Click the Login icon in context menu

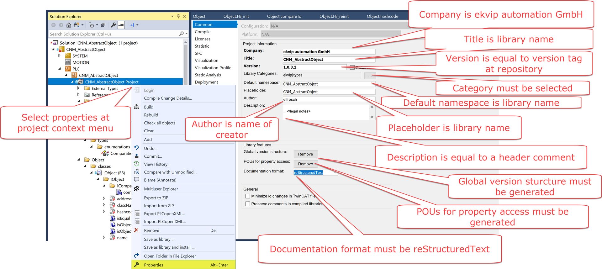[137, 90]
